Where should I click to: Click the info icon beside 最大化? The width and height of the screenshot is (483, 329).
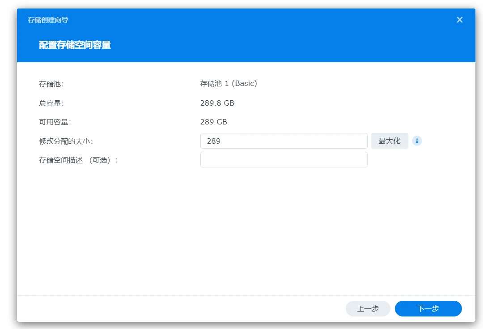[417, 141]
